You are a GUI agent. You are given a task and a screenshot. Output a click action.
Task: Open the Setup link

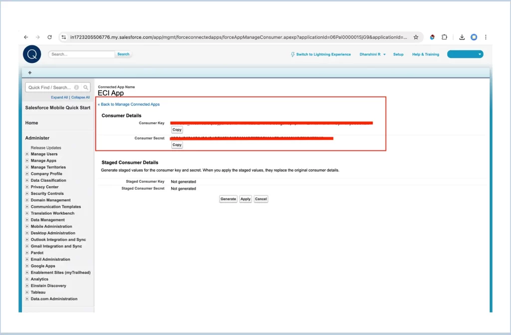(398, 54)
